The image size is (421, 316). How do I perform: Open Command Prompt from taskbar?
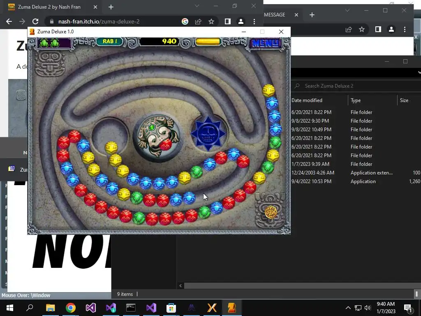pyautogui.click(x=131, y=308)
